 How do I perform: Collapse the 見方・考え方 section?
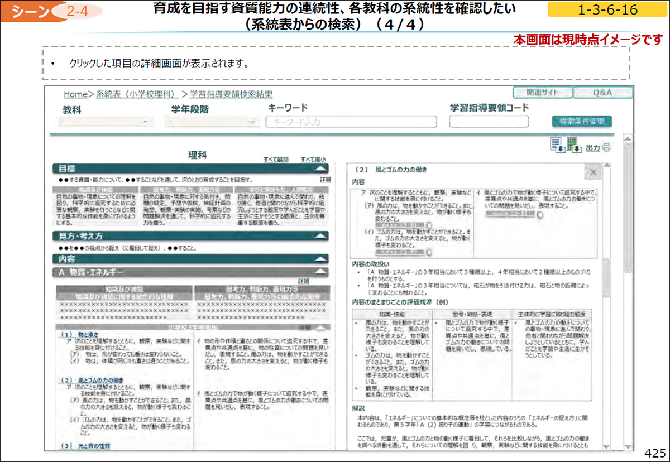click(x=320, y=236)
